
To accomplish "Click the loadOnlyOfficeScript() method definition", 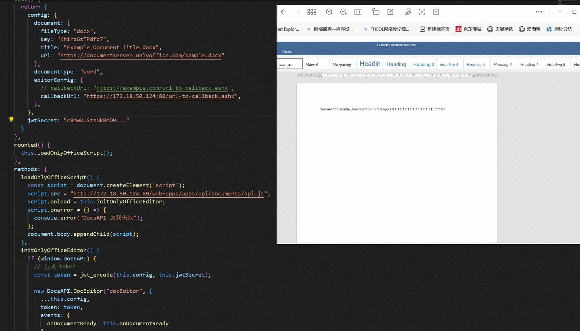I will [x=60, y=177].
